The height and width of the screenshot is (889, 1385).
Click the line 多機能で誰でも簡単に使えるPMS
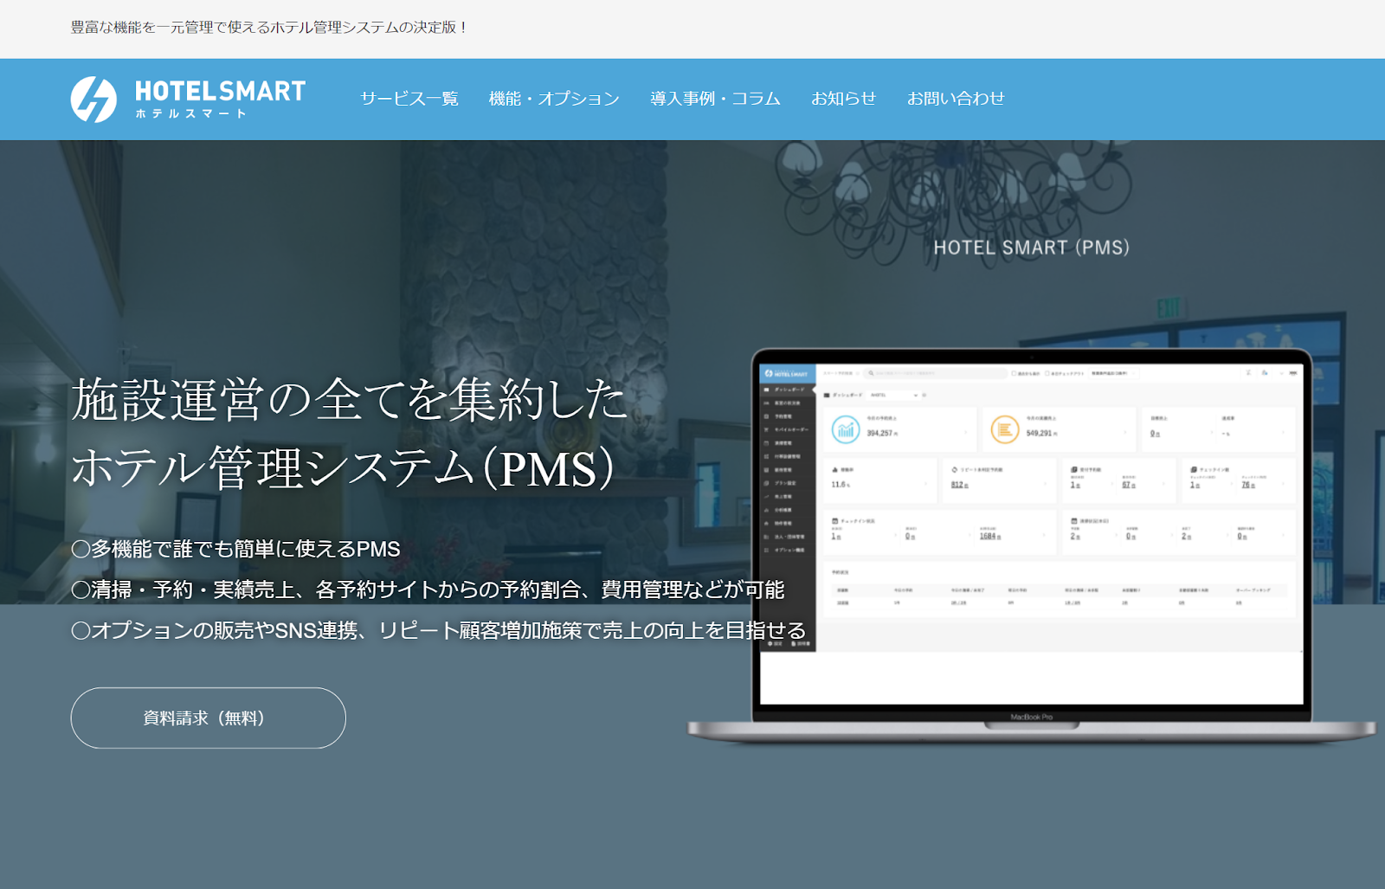click(x=235, y=549)
